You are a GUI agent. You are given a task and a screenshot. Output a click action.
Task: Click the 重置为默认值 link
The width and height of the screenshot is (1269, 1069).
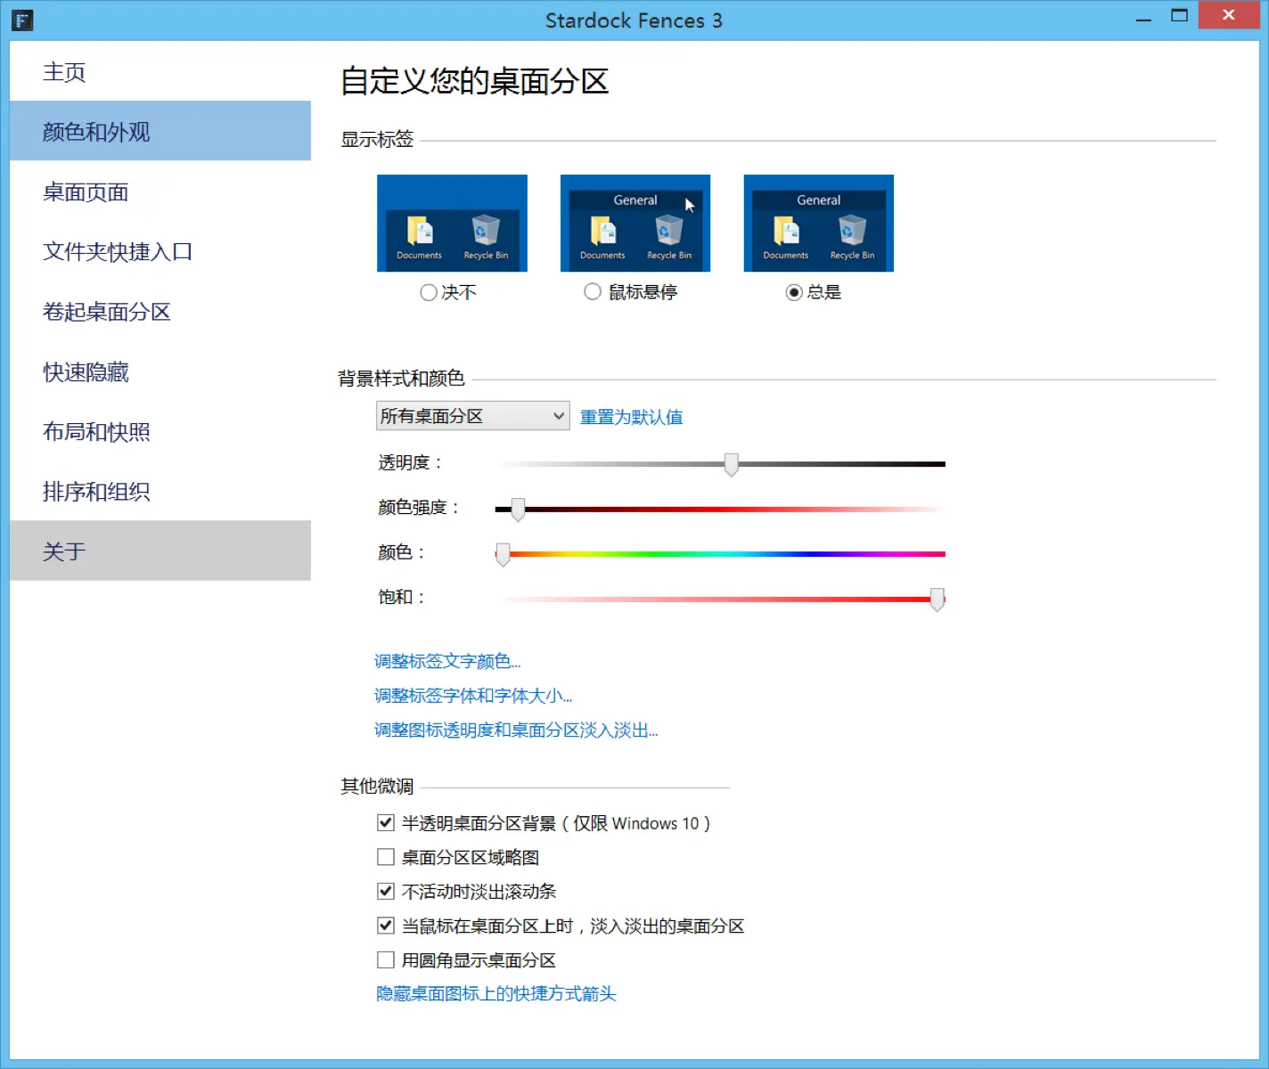tap(632, 417)
